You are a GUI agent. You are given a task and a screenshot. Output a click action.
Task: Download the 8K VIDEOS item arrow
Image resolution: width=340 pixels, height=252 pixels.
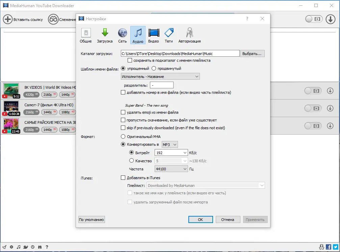[330, 90]
